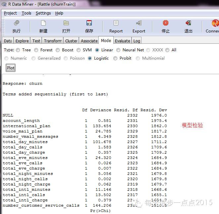219x214 pixels.
Task: Click the Save (保存) disk icon
Action: 89,23
